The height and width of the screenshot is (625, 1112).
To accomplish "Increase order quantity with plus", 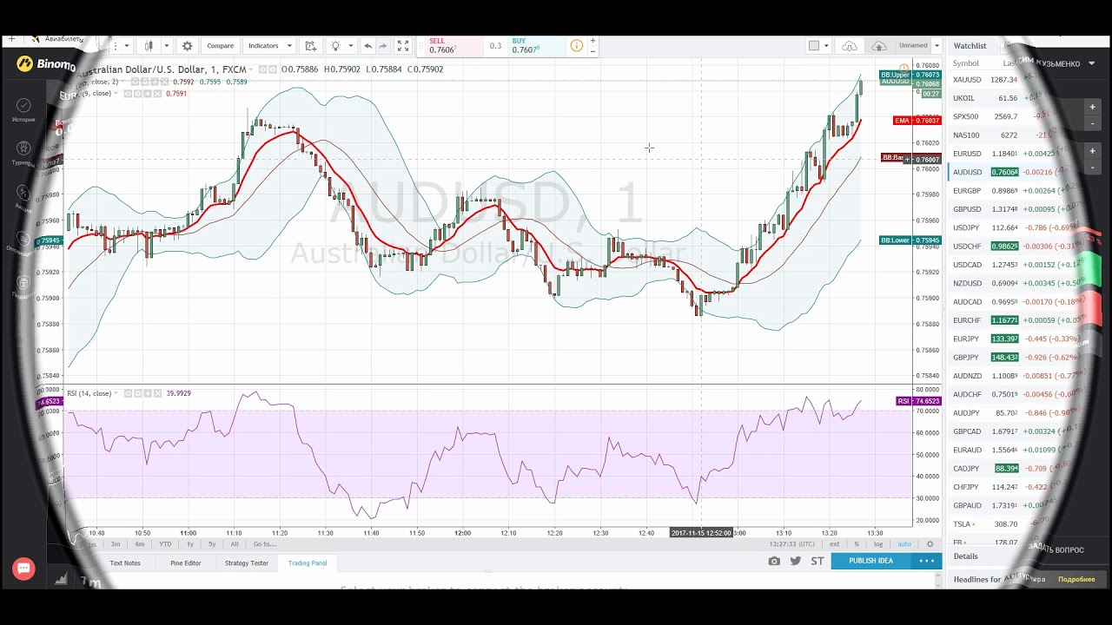I will [593, 41].
